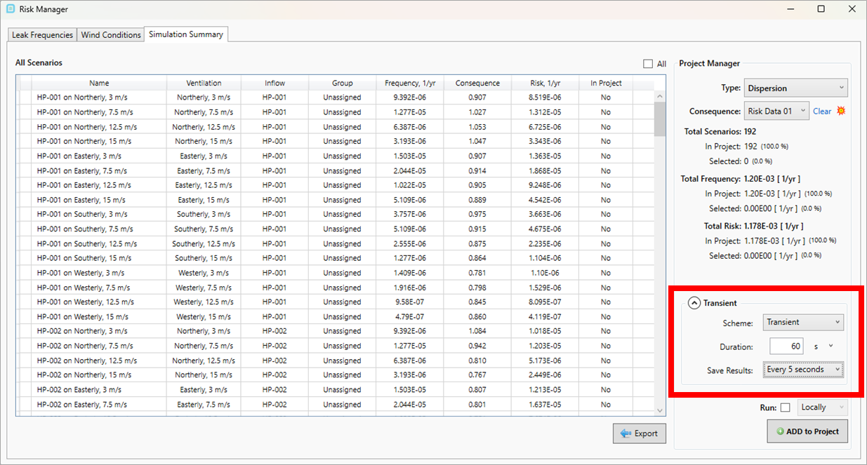The image size is (867, 465).
Task: Switch to the Wind Conditions tab
Action: tap(110, 35)
